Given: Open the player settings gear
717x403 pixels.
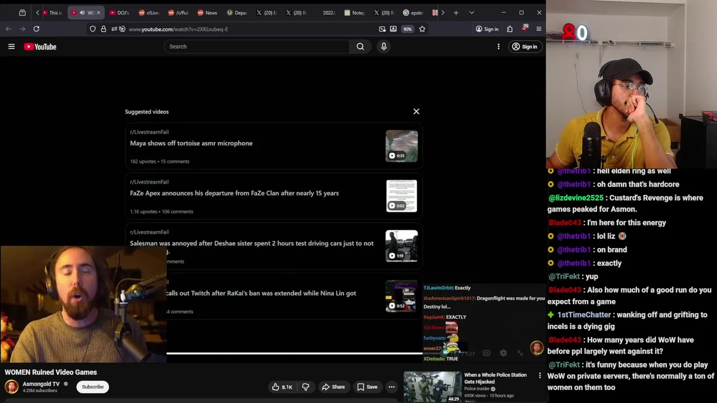Looking at the screenshot, I should click(503, 353).
